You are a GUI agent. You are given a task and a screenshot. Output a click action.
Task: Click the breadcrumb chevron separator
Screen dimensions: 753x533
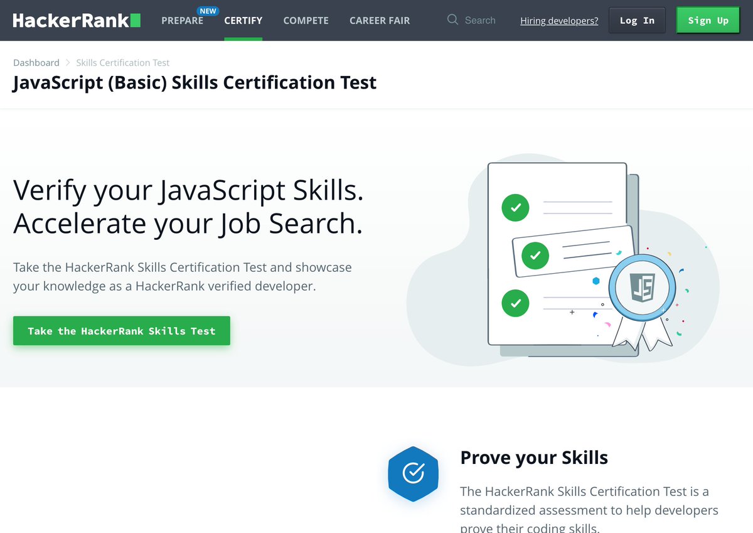pos(68,63)
